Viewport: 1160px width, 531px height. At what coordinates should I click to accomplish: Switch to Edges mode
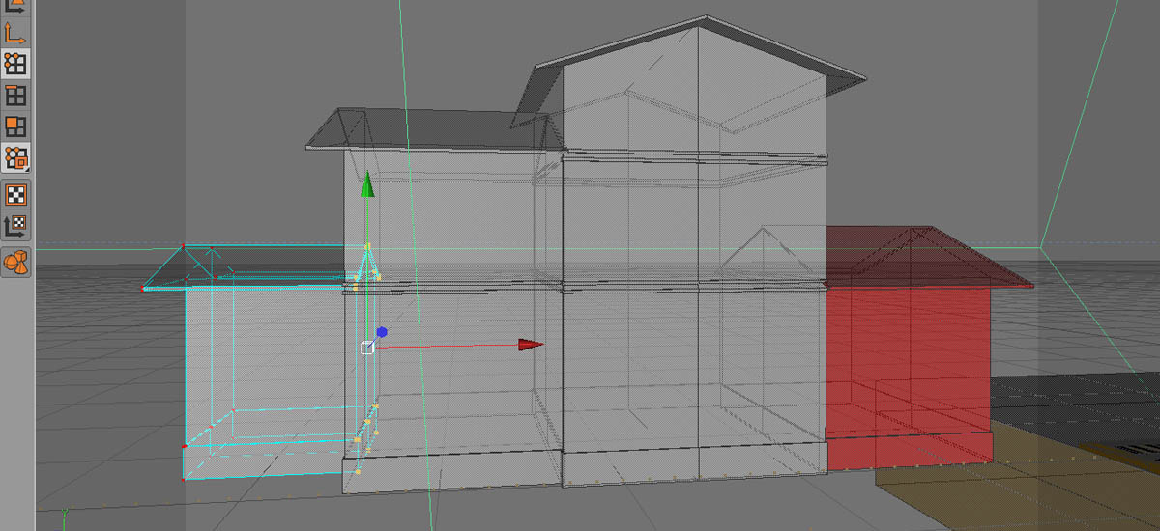click(15, 95)
